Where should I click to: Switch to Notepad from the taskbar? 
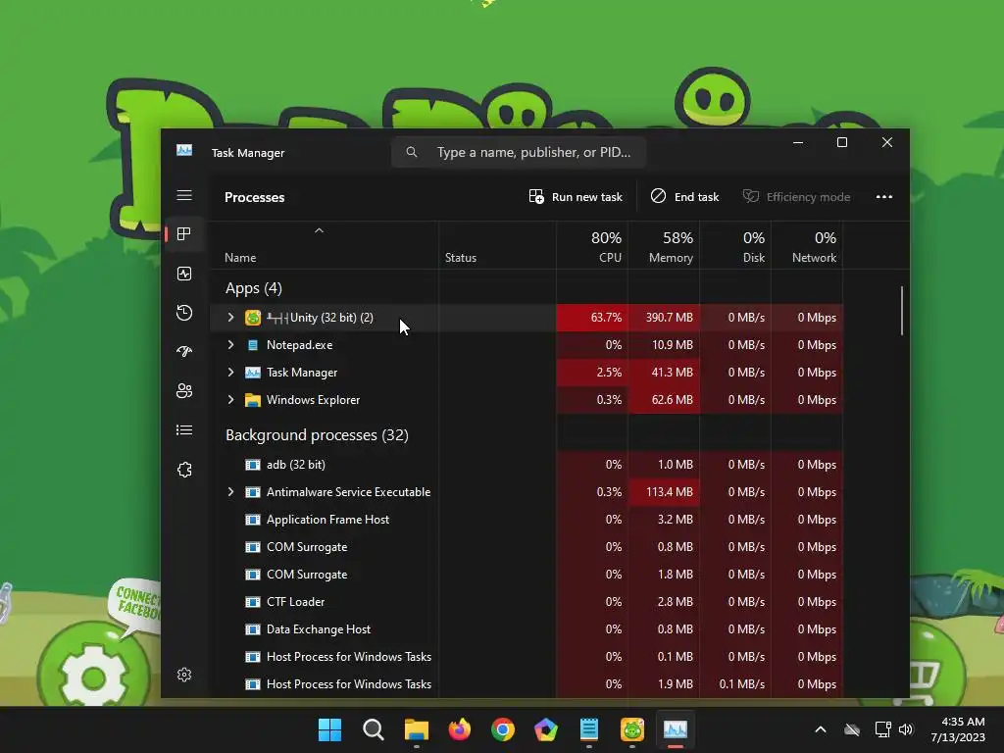tap(589, 729)
